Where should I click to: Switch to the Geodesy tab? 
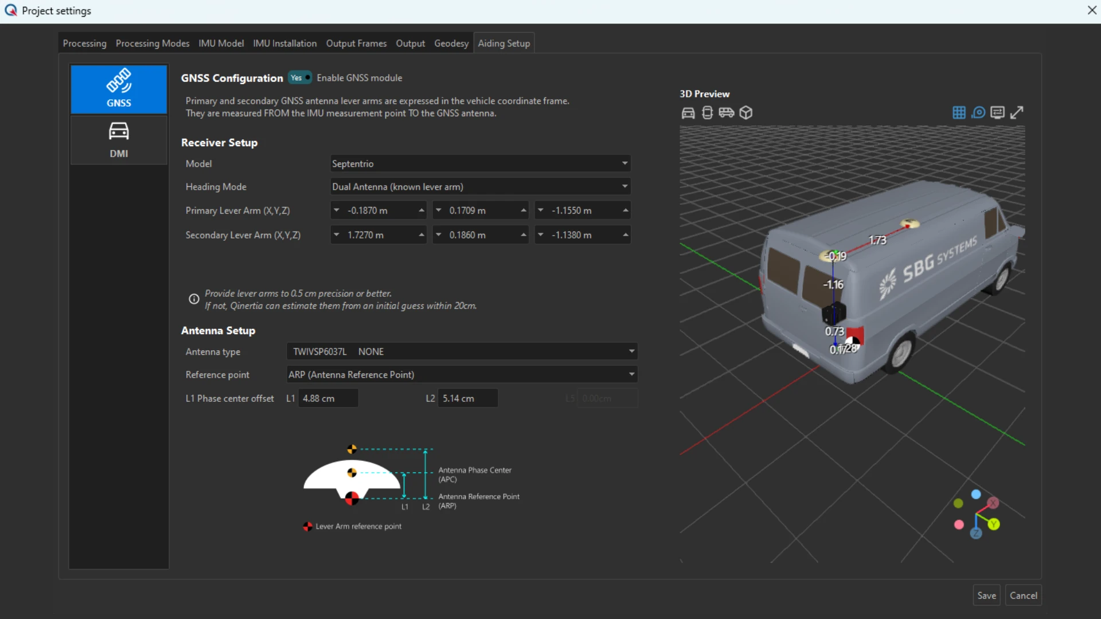point(451,43)
